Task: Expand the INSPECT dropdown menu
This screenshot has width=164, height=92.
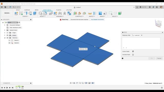Action: point(92,16)
